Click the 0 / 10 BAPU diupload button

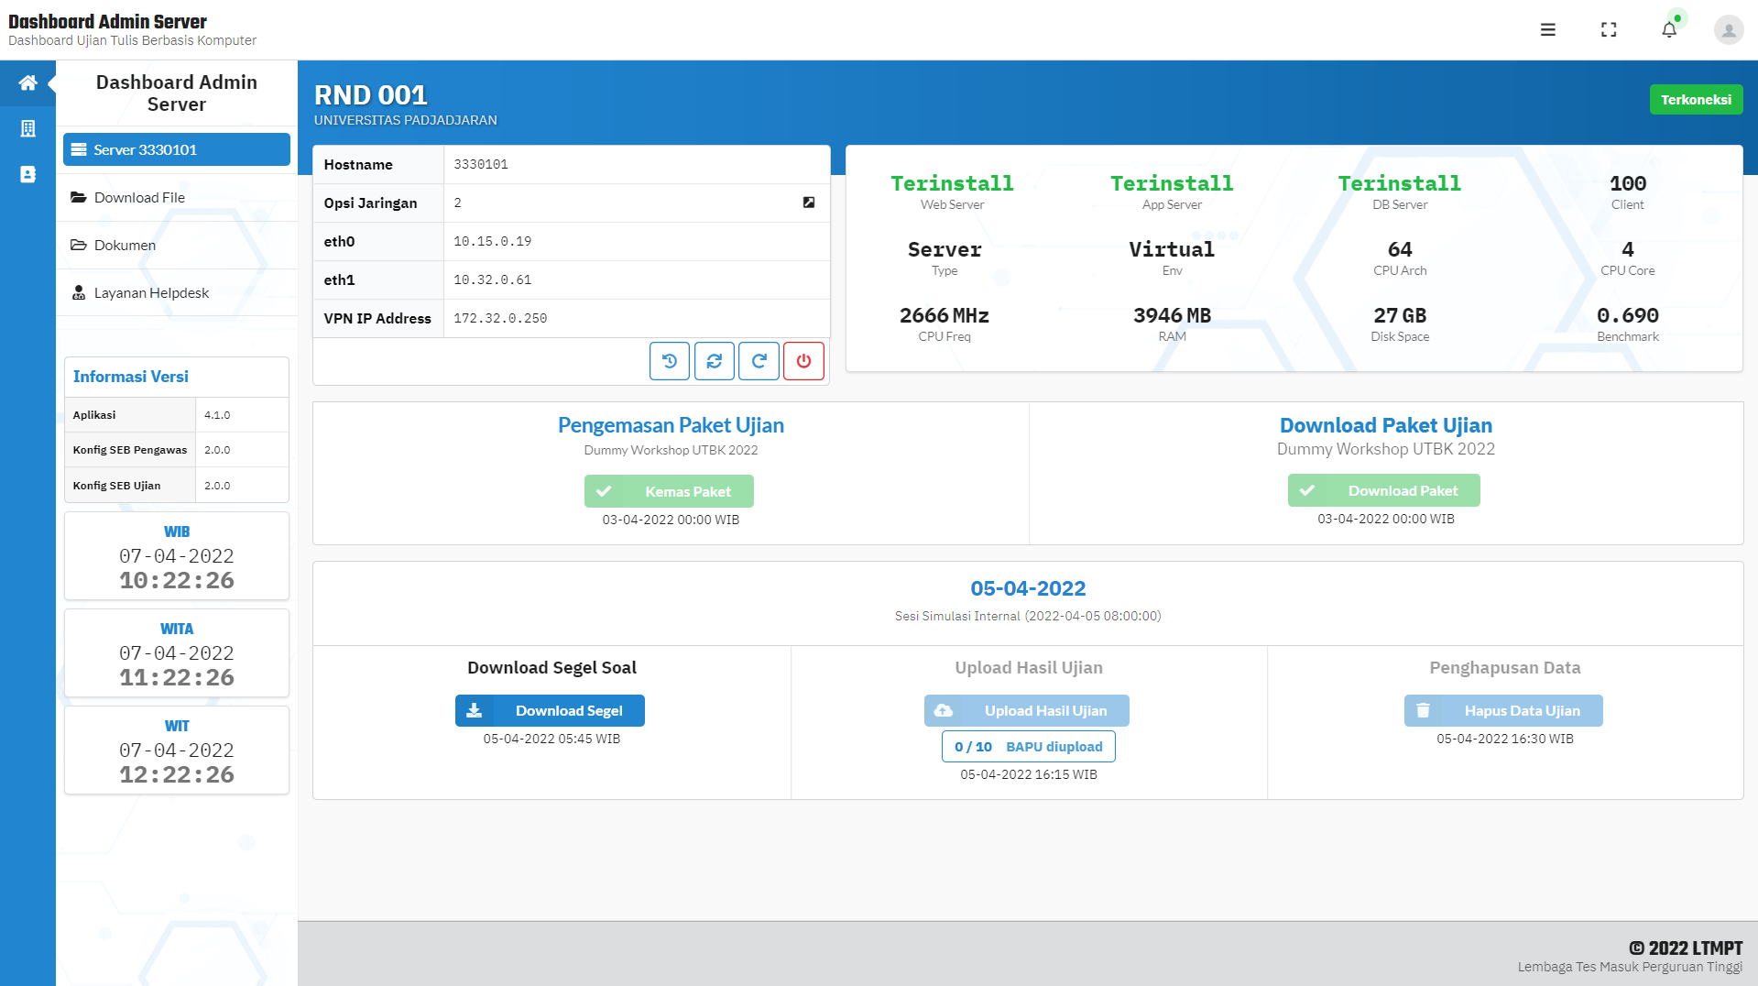[x=1029, y=746]
